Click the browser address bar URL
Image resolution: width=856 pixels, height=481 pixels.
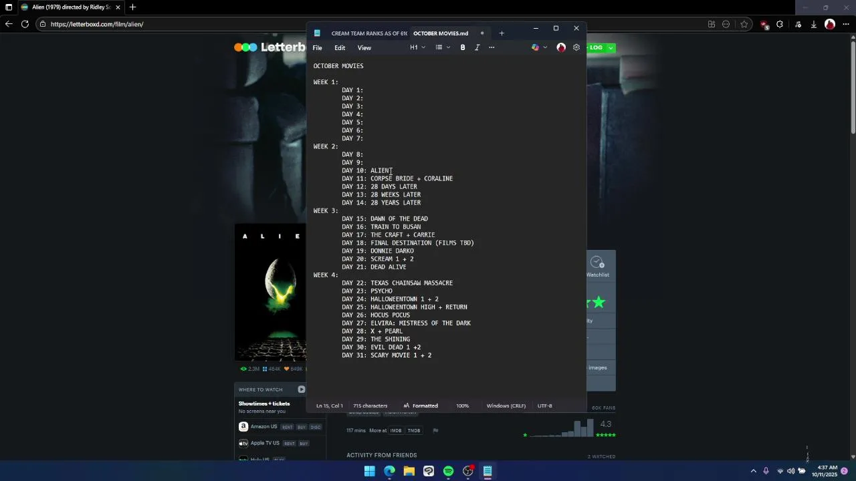[97, 24]
